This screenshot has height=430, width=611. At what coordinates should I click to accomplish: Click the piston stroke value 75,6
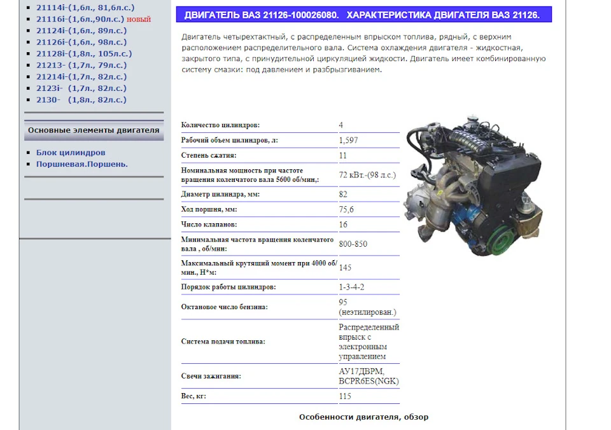coord(346,209)
